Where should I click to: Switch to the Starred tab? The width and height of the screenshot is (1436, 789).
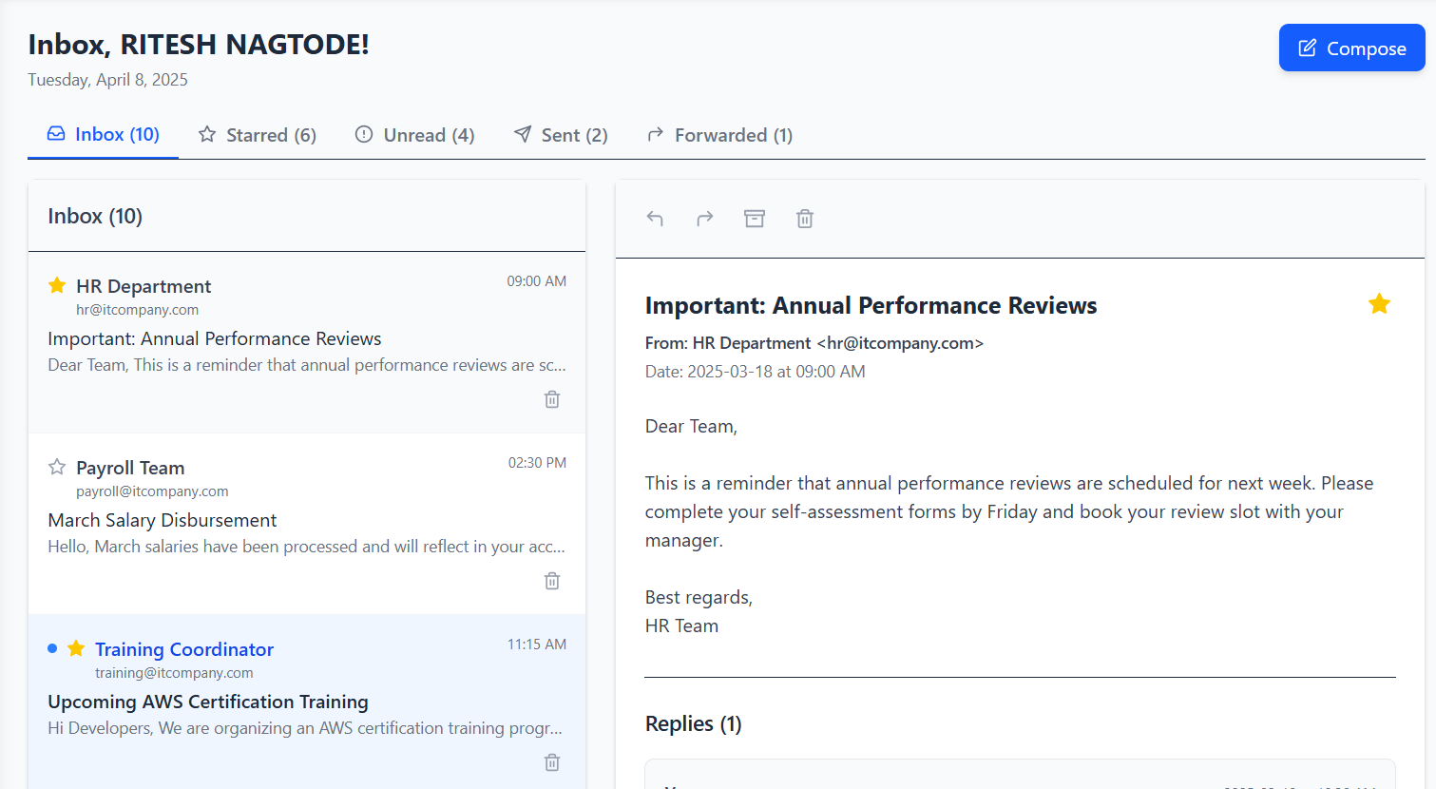[x=257, y=134]
